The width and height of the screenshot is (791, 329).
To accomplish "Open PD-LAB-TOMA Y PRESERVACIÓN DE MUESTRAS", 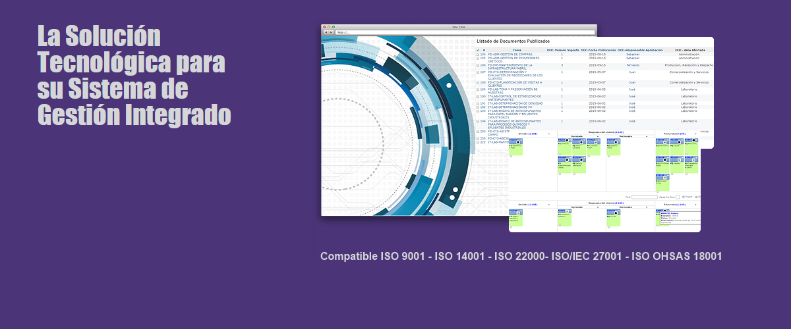I will [x=513, y=91].
